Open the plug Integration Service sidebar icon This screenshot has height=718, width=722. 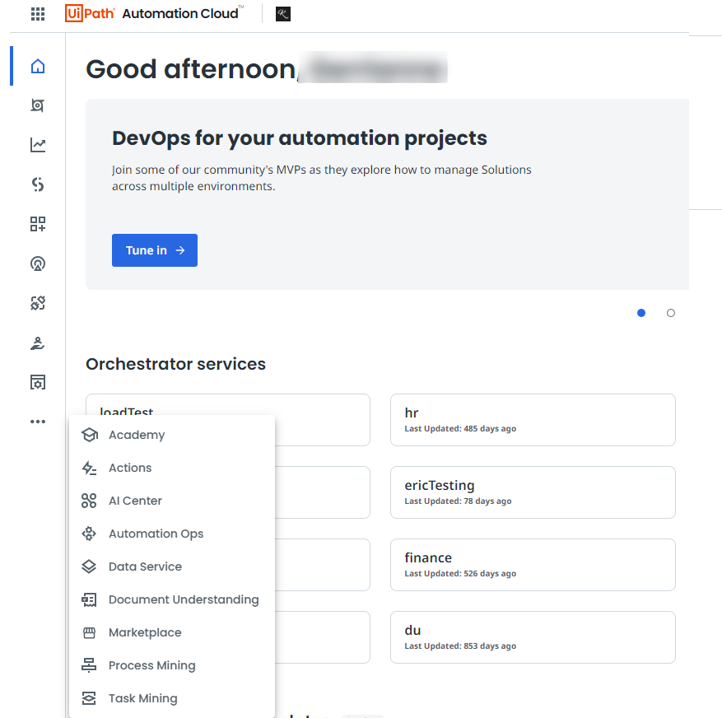point(38,303)
